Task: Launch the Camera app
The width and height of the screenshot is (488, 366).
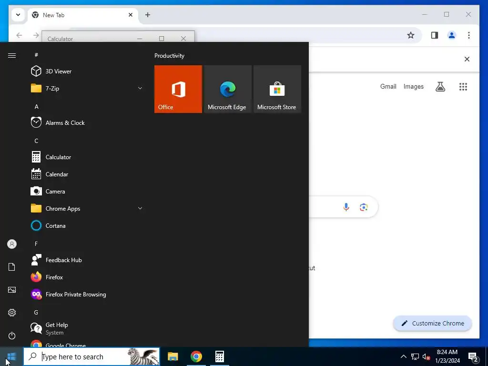Action: (87, 192)
